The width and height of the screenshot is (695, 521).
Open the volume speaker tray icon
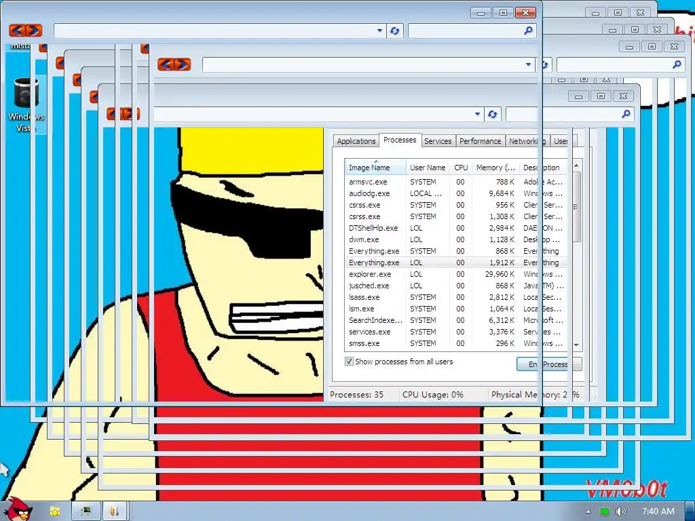pyautogui.click(x=620, y=512)
